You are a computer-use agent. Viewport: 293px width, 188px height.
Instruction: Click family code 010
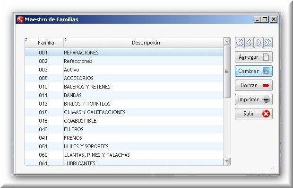pyautogui.click(x=43, y=87)
